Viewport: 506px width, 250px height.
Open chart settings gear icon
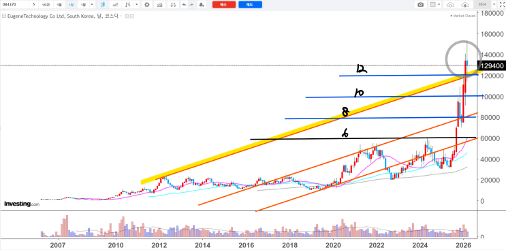point(147,5)
